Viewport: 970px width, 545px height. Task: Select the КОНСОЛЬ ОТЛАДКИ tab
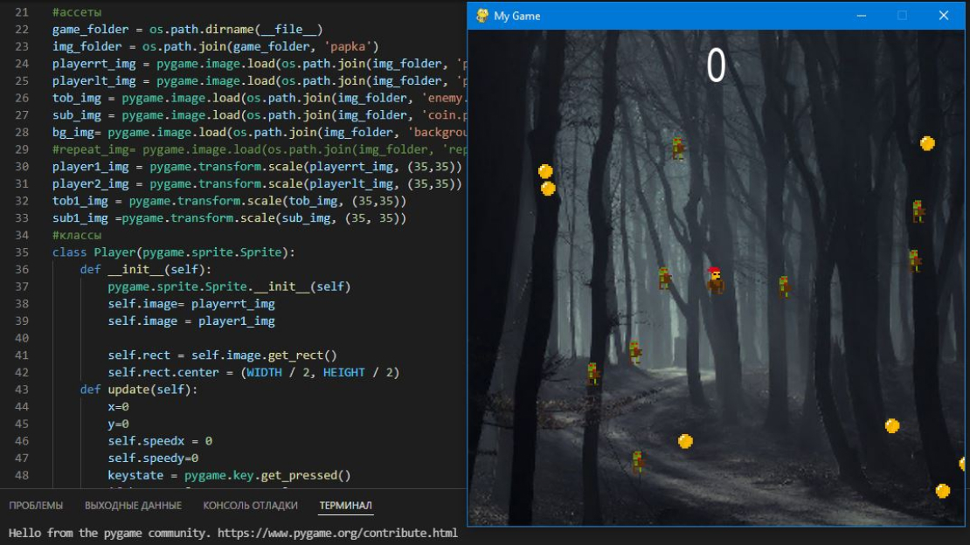pos(250,506)
